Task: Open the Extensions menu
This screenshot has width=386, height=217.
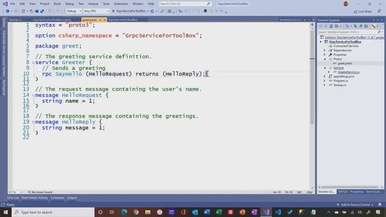Action: [x=121, y=4]
